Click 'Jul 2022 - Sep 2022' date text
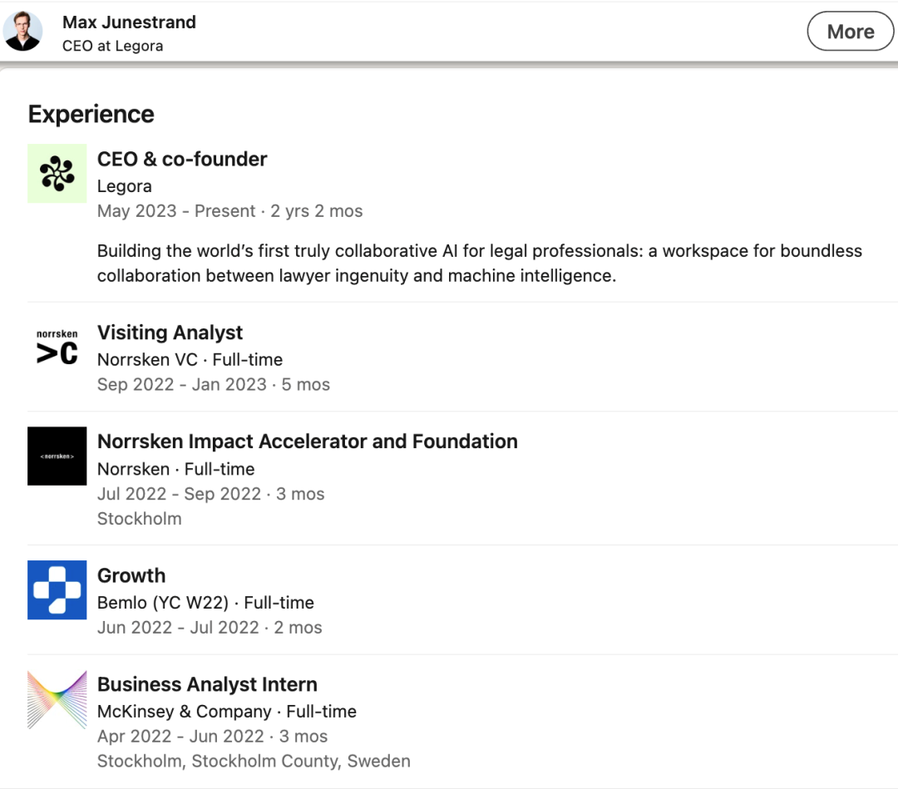The width and height of the screenshot is (898, 789). click(x=180, y=494)
